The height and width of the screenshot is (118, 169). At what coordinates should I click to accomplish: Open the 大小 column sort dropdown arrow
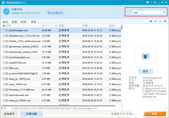pyautogui.click(x=56, y=26)
